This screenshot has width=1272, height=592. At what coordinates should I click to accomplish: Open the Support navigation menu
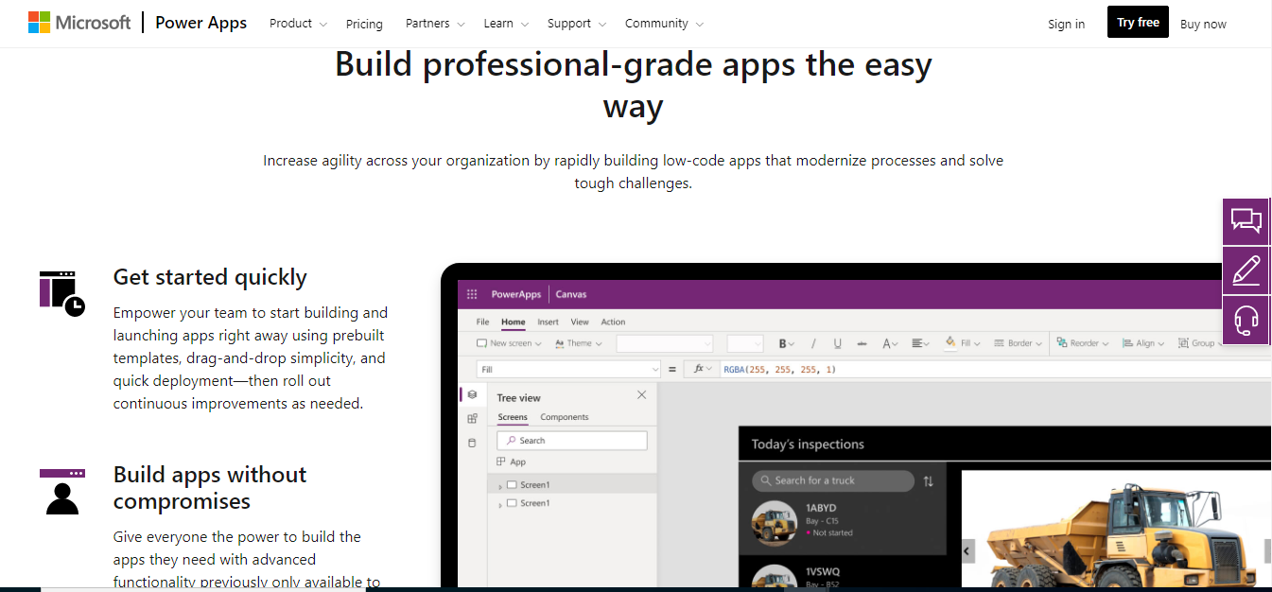pyautogui.click(x=576, y=24)
